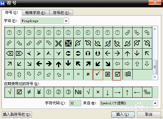Select the bold up-left diagonal arrow symbol

(x=78, y=64)
